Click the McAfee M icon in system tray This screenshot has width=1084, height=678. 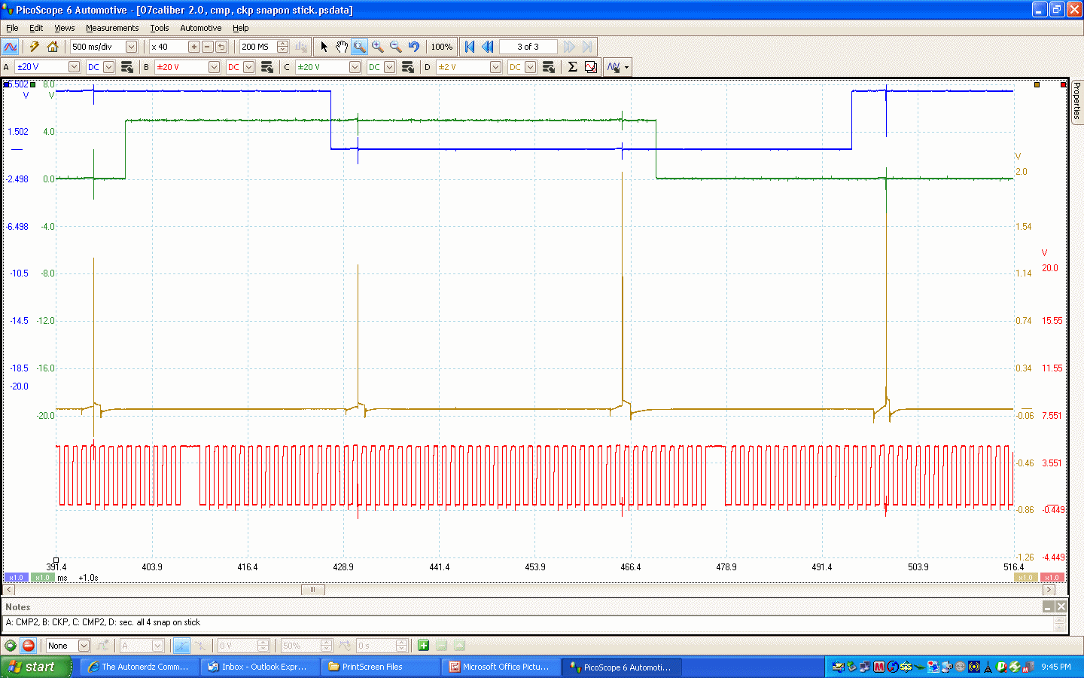click(878, 667)
